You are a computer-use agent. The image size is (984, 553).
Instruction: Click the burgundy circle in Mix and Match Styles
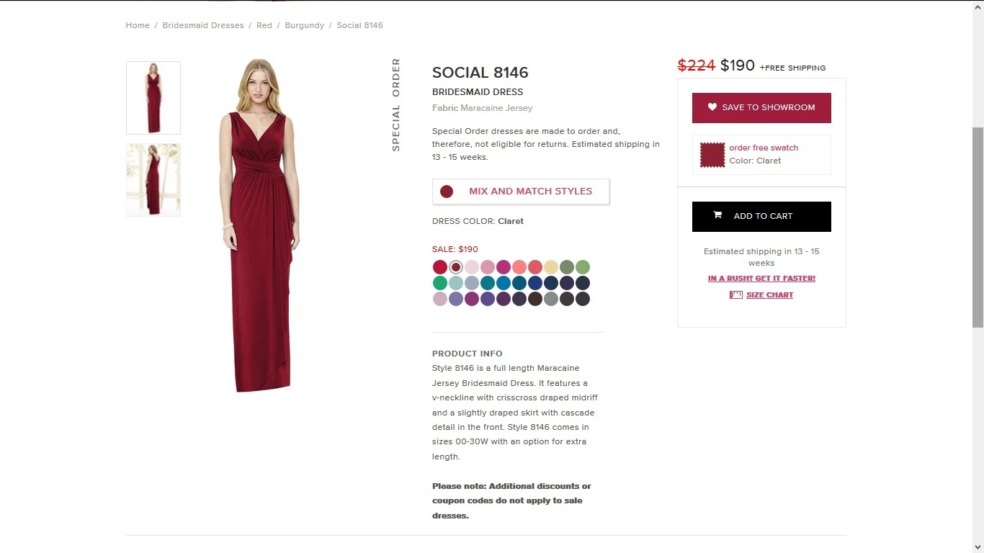pos(447,192)
